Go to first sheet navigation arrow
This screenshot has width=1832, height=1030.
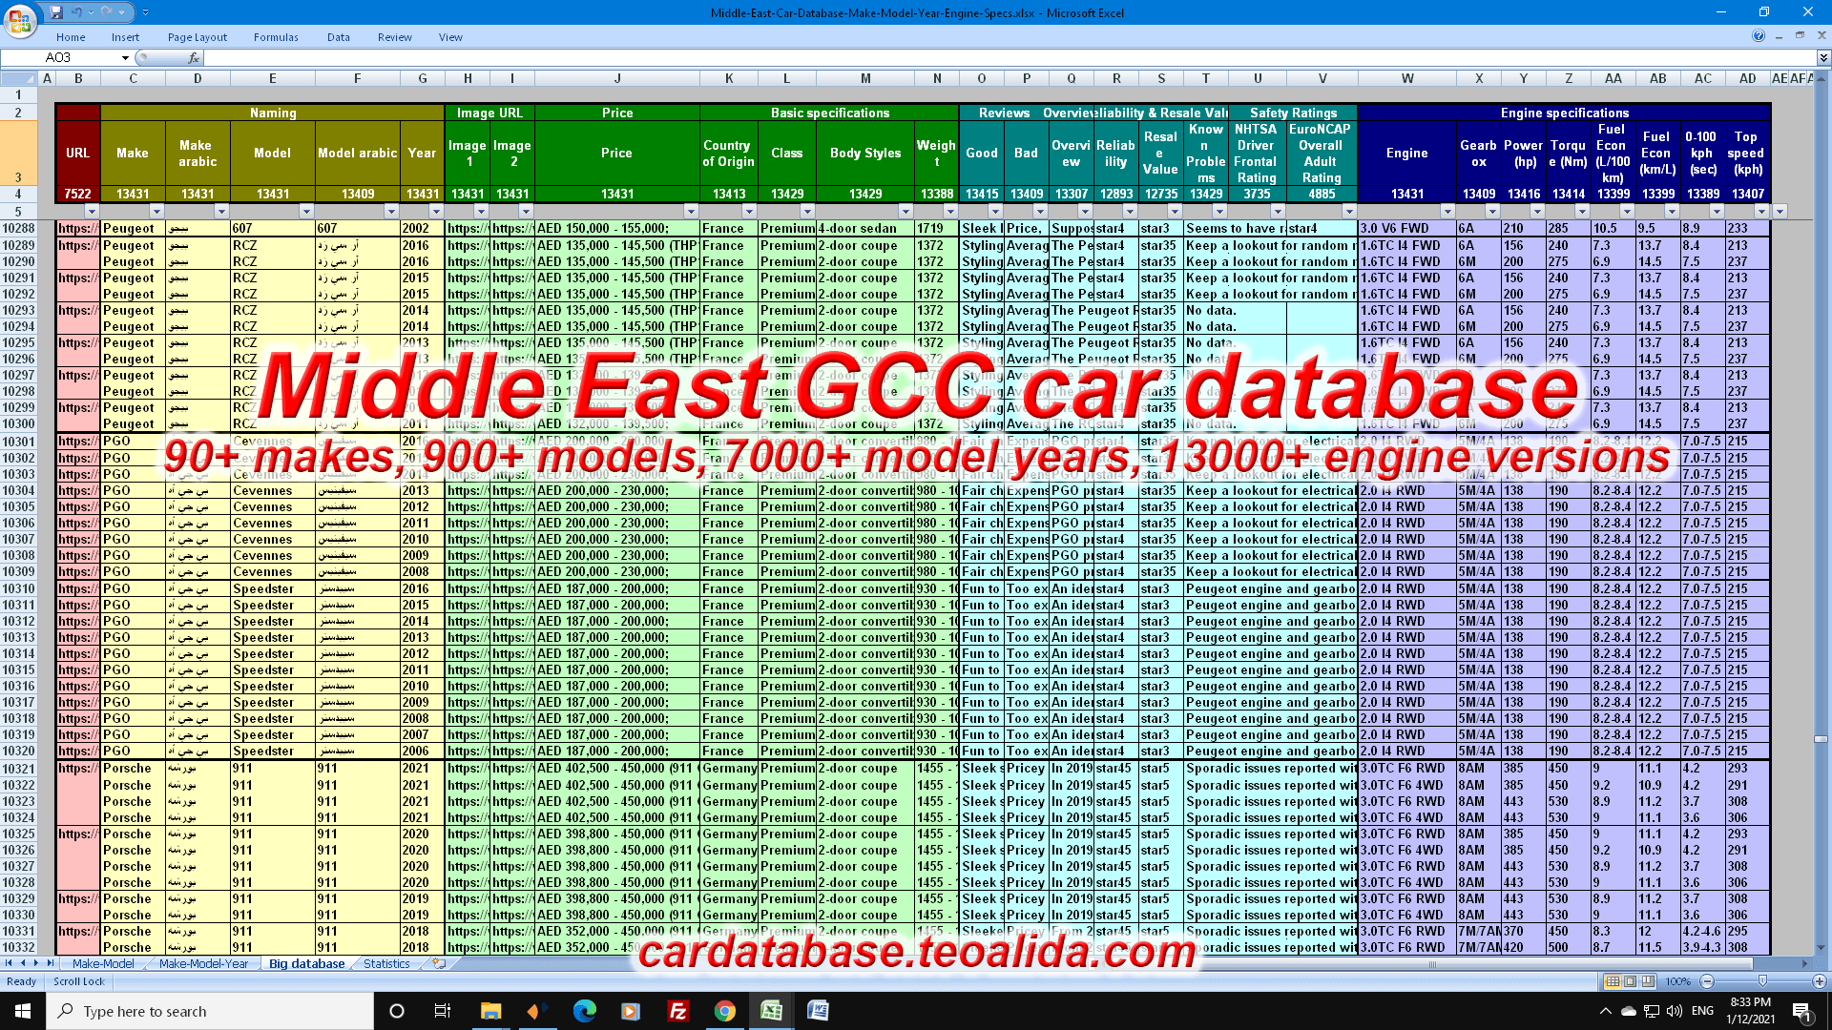pyautogui.click(x=9, y=963)
